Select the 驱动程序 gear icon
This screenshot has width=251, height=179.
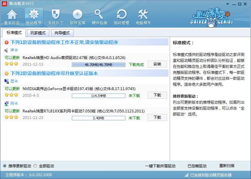point(34,15)
